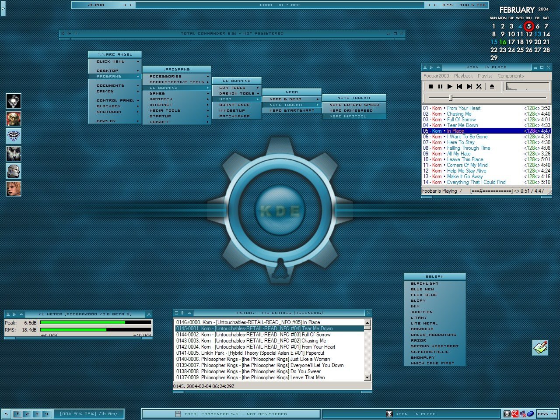Open the notepad-with-pencil desktop icon

tap(540, 347)
